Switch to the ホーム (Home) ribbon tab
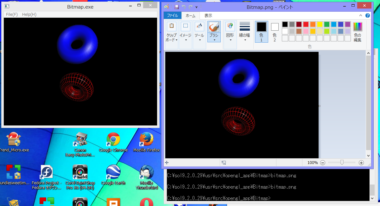Viewport: 380px width, 206px height. pyautogui.click(x=191, y=16)
